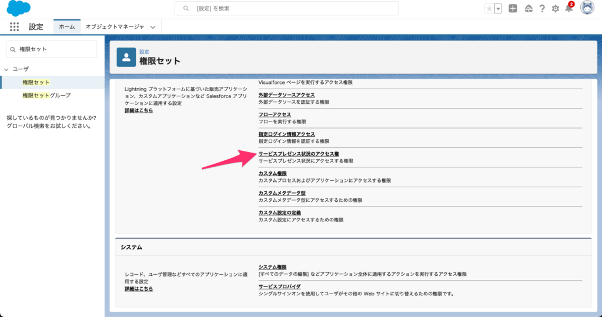Open the help question mark icon
Screen dimensions: 602x317
coord(541,8)
